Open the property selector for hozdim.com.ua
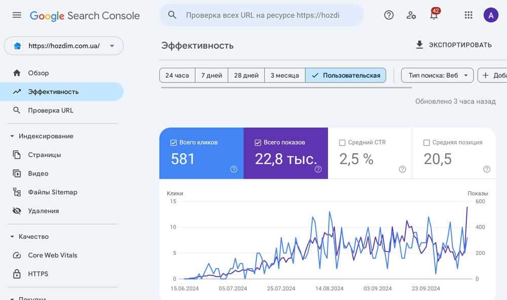Viewport: 507px width, 300px height. [x=63, y=46]
